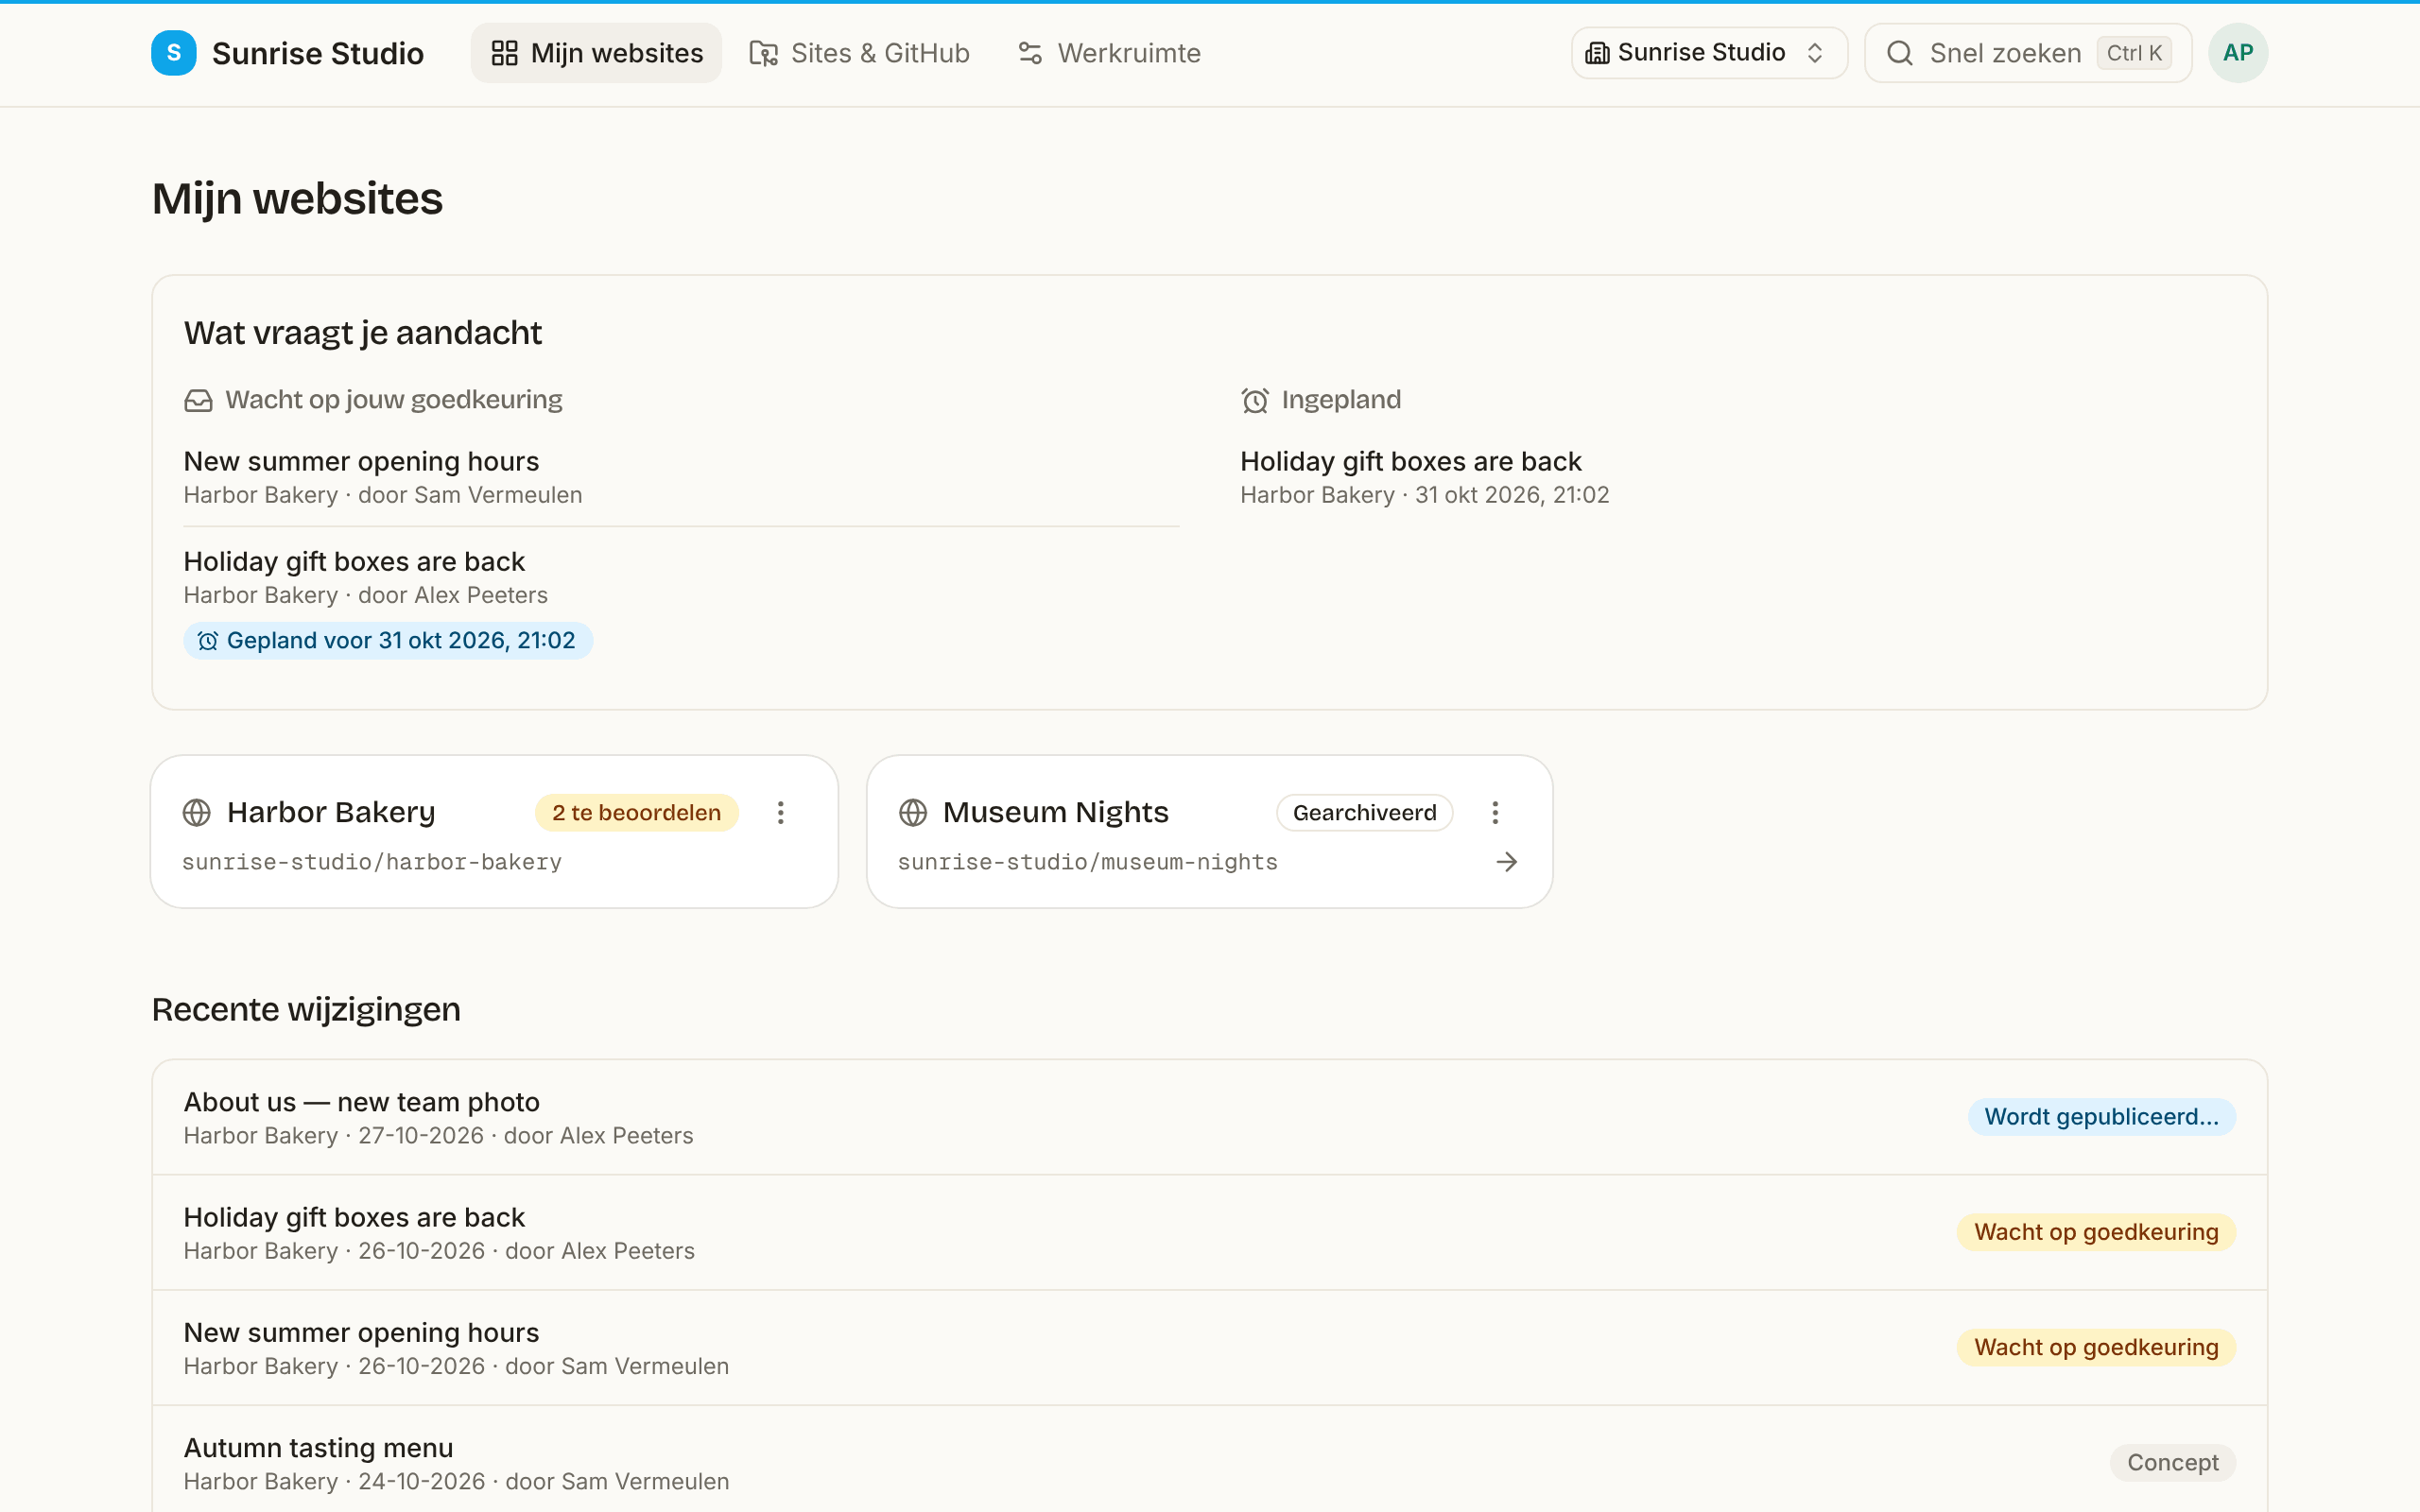2420x1512 pixels.
Task: Click the Concept status badge
Action: 2172,1463
